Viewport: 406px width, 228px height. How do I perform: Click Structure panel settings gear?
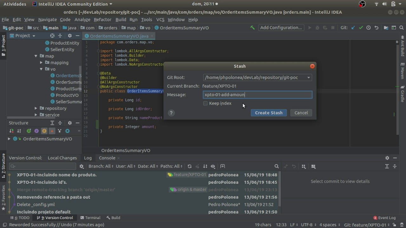click(70, 123)
